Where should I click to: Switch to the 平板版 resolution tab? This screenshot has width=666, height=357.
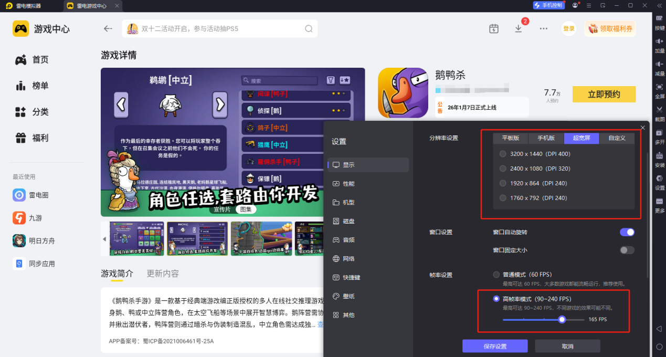click(x=510, y=138)
